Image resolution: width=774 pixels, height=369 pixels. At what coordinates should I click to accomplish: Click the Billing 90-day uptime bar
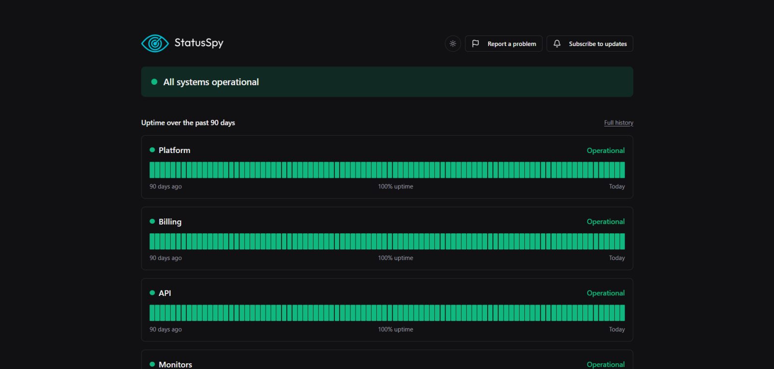[387, 241]
